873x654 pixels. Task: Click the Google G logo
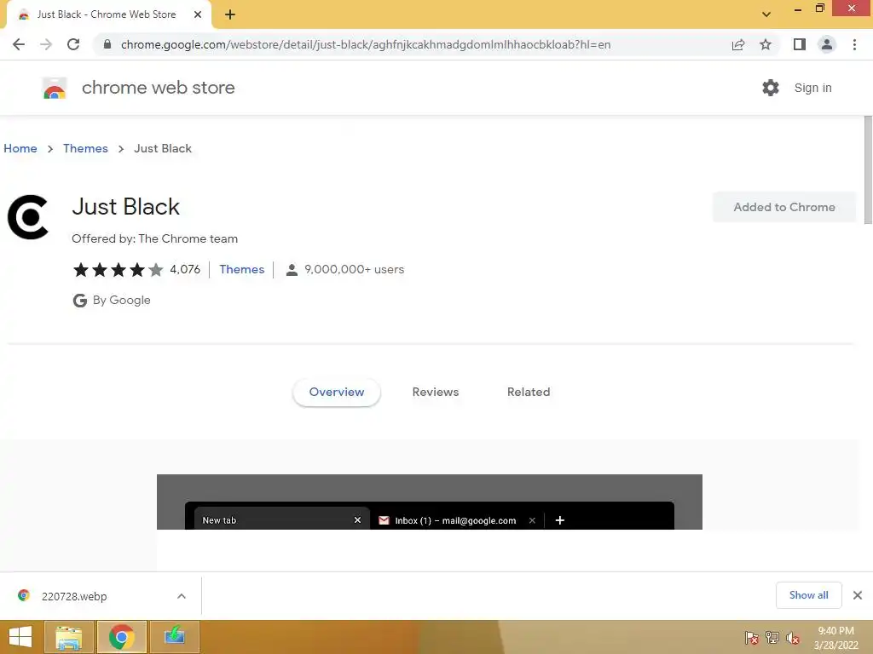[79, 301]
